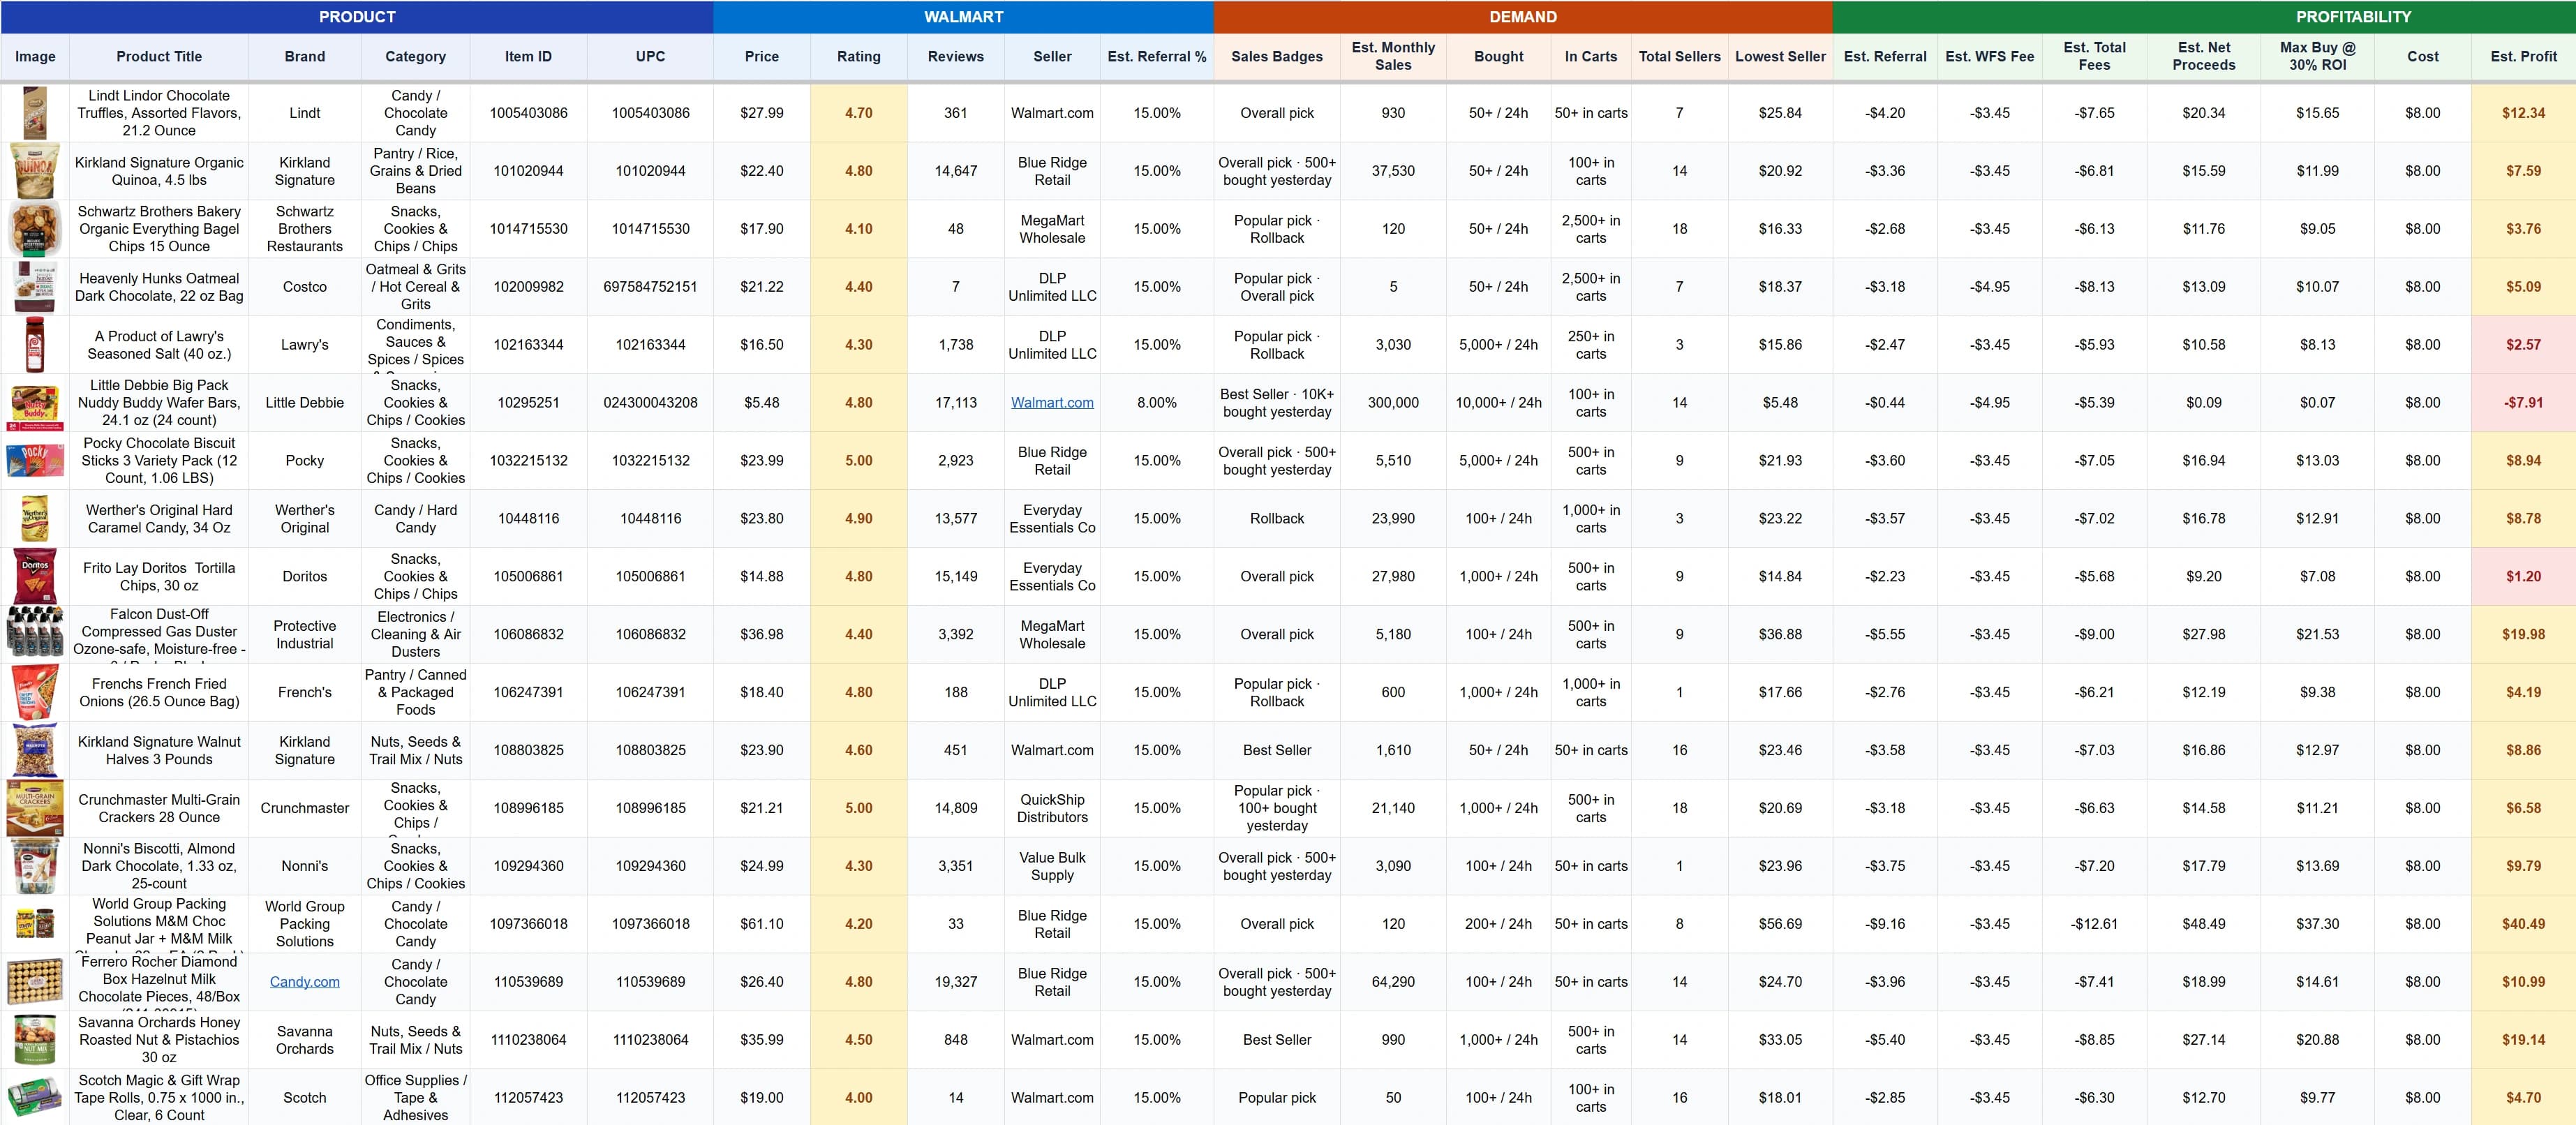2576x1125 pixels.
Task: Click the Product Title column header
Action: 159,56
